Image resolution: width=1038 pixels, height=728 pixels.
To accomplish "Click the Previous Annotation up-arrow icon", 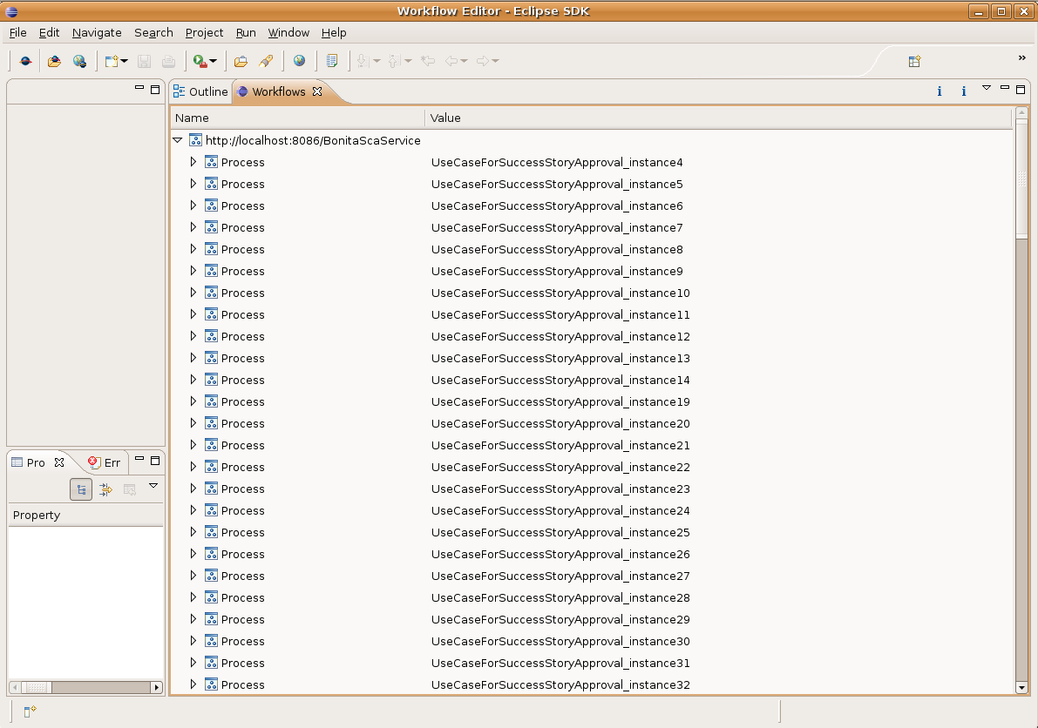I will pos(394,61).
